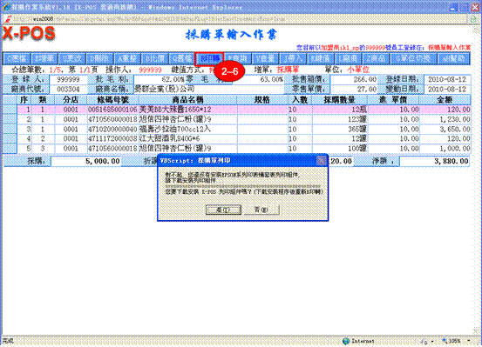Click the D刪除 toolbar button
The image size is (482, 347).
(x=99, y=58)
